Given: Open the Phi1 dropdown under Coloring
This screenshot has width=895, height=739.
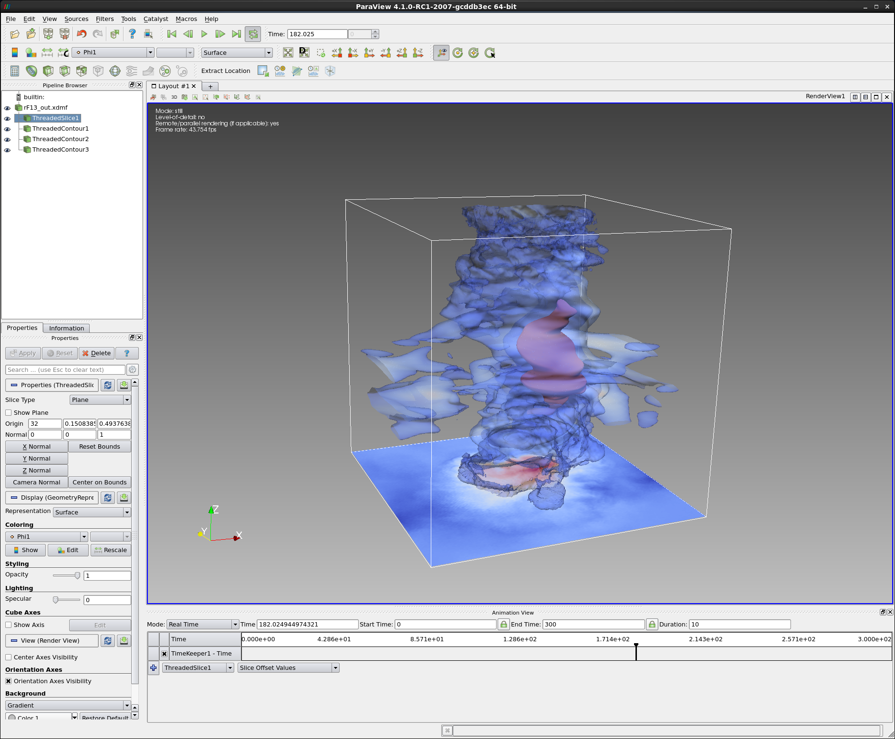Looking at the screenshot, I should click(x=47, y=536).
